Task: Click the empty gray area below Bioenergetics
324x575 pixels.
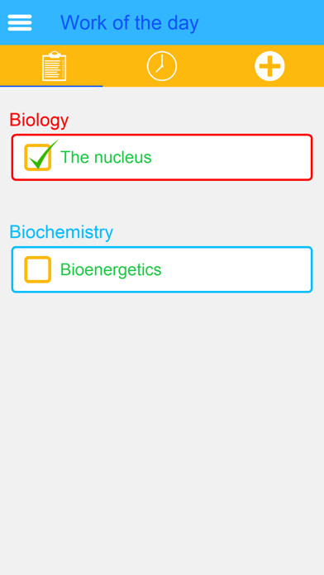Action: 162,421
